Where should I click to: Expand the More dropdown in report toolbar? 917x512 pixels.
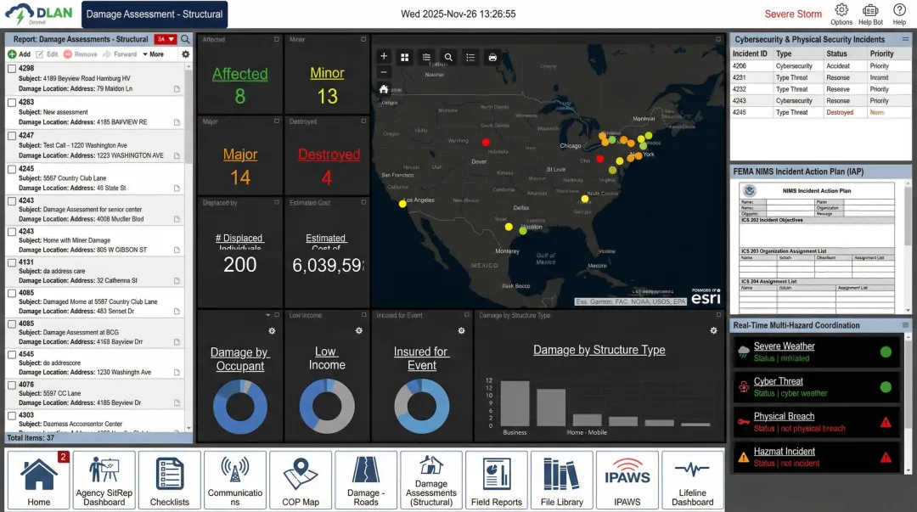(x=154, y=54)
